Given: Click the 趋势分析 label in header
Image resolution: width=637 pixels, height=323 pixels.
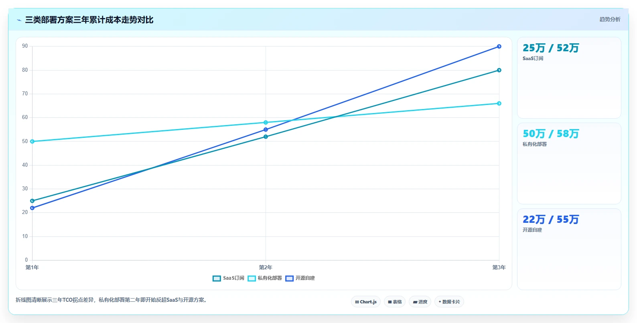Looking at the screenshot, I should pyautogui.click(x=610, y=19).
